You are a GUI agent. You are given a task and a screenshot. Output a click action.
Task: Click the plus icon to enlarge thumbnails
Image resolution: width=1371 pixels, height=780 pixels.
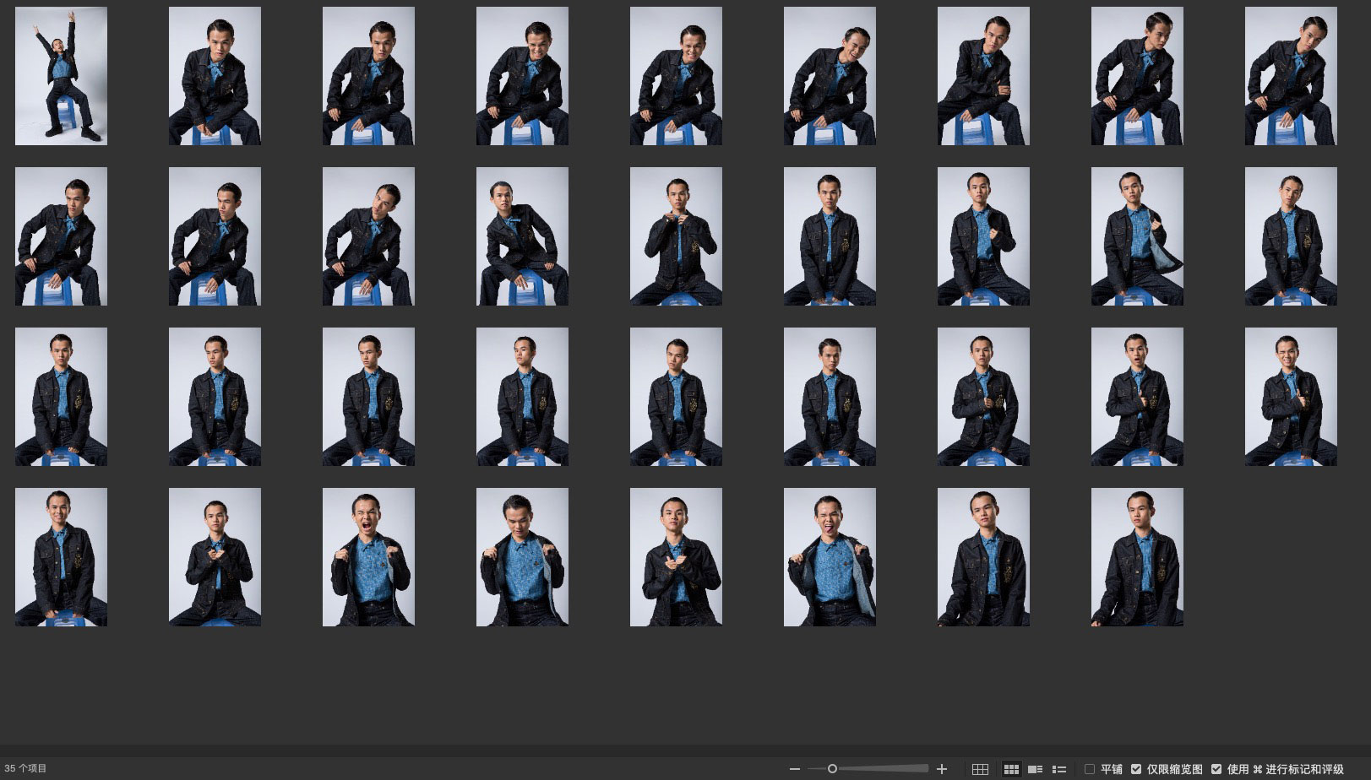pyautogui.click(x=942, y=769)
